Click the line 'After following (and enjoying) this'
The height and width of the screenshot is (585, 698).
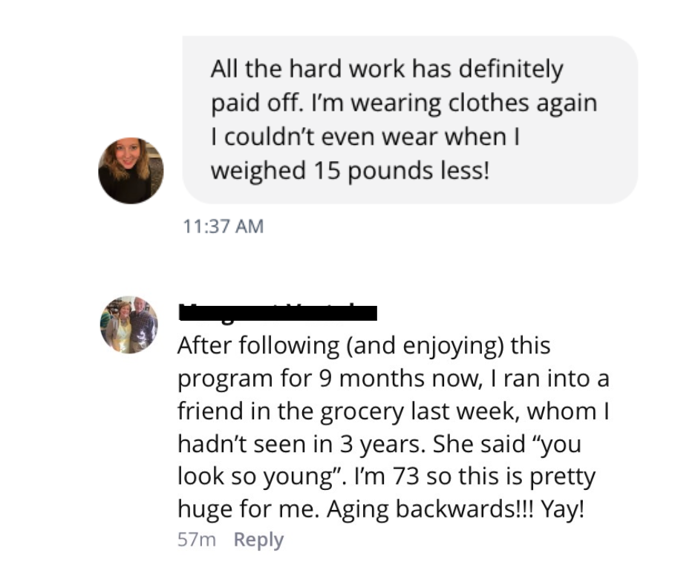pos(364,347)
